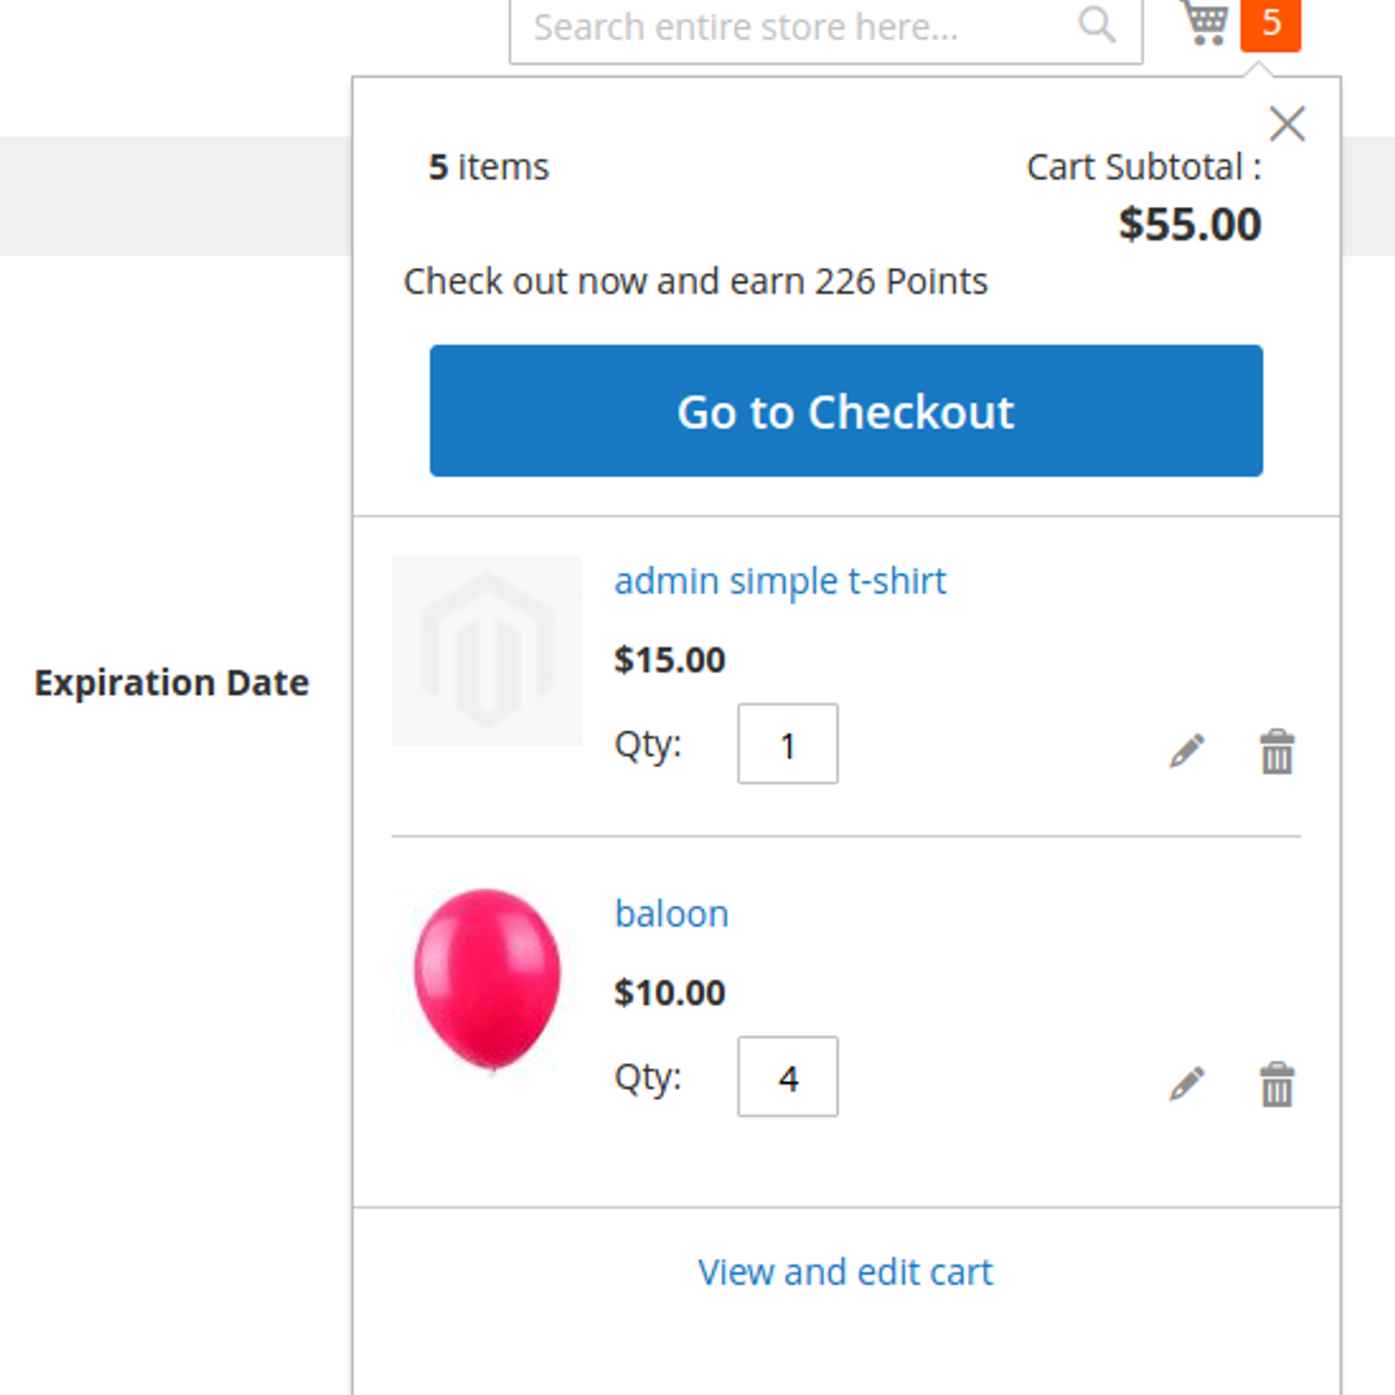The width and height of the screenshot is (1395, 1395).
Task: Remove admin simple t-shirt from cart
Action: pos(1276,752)
